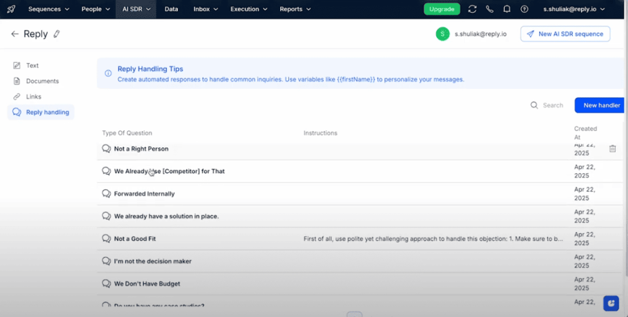
Task: Open the notifications bell
Action: click(507, 9)
